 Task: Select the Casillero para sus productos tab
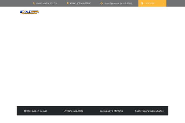[x=149, y=111]
